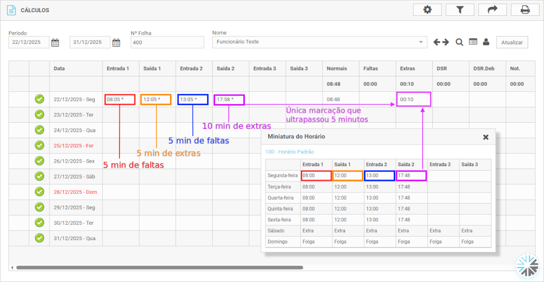This screenshot has width=544, height=282.
Task: Click the employee person icon
Action: coord(486,42)
